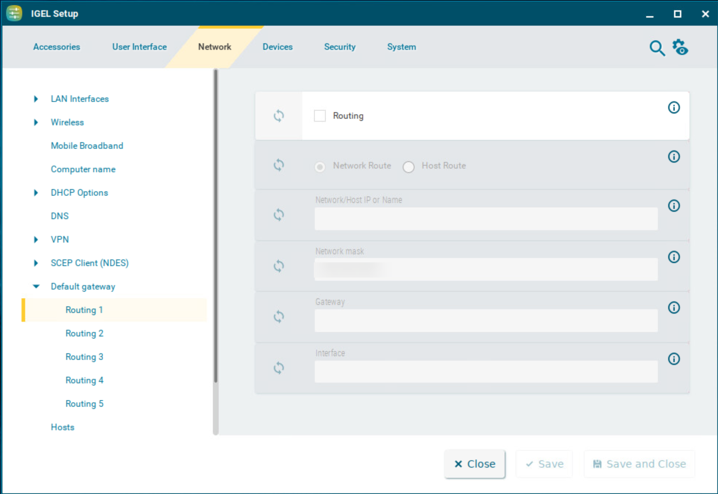Click the info icon for Routing checkbox
The width and height of the screenshot is (718, 494).
click(x=674, y=107)
